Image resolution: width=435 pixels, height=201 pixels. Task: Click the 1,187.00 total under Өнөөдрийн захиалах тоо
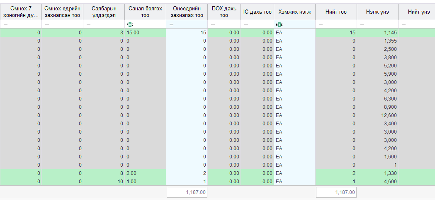coord(187,192)
